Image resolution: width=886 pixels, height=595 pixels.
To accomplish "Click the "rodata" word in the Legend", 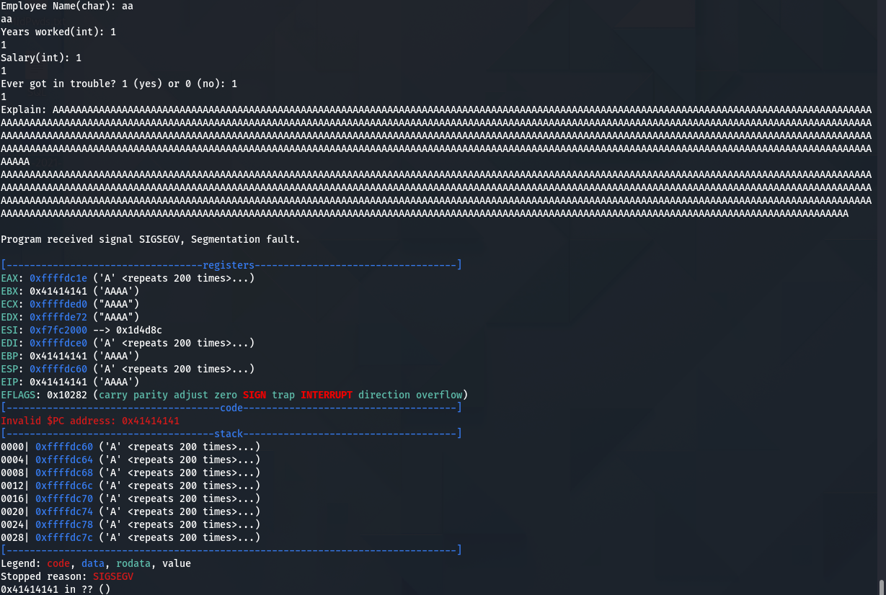I will [133, 563].
